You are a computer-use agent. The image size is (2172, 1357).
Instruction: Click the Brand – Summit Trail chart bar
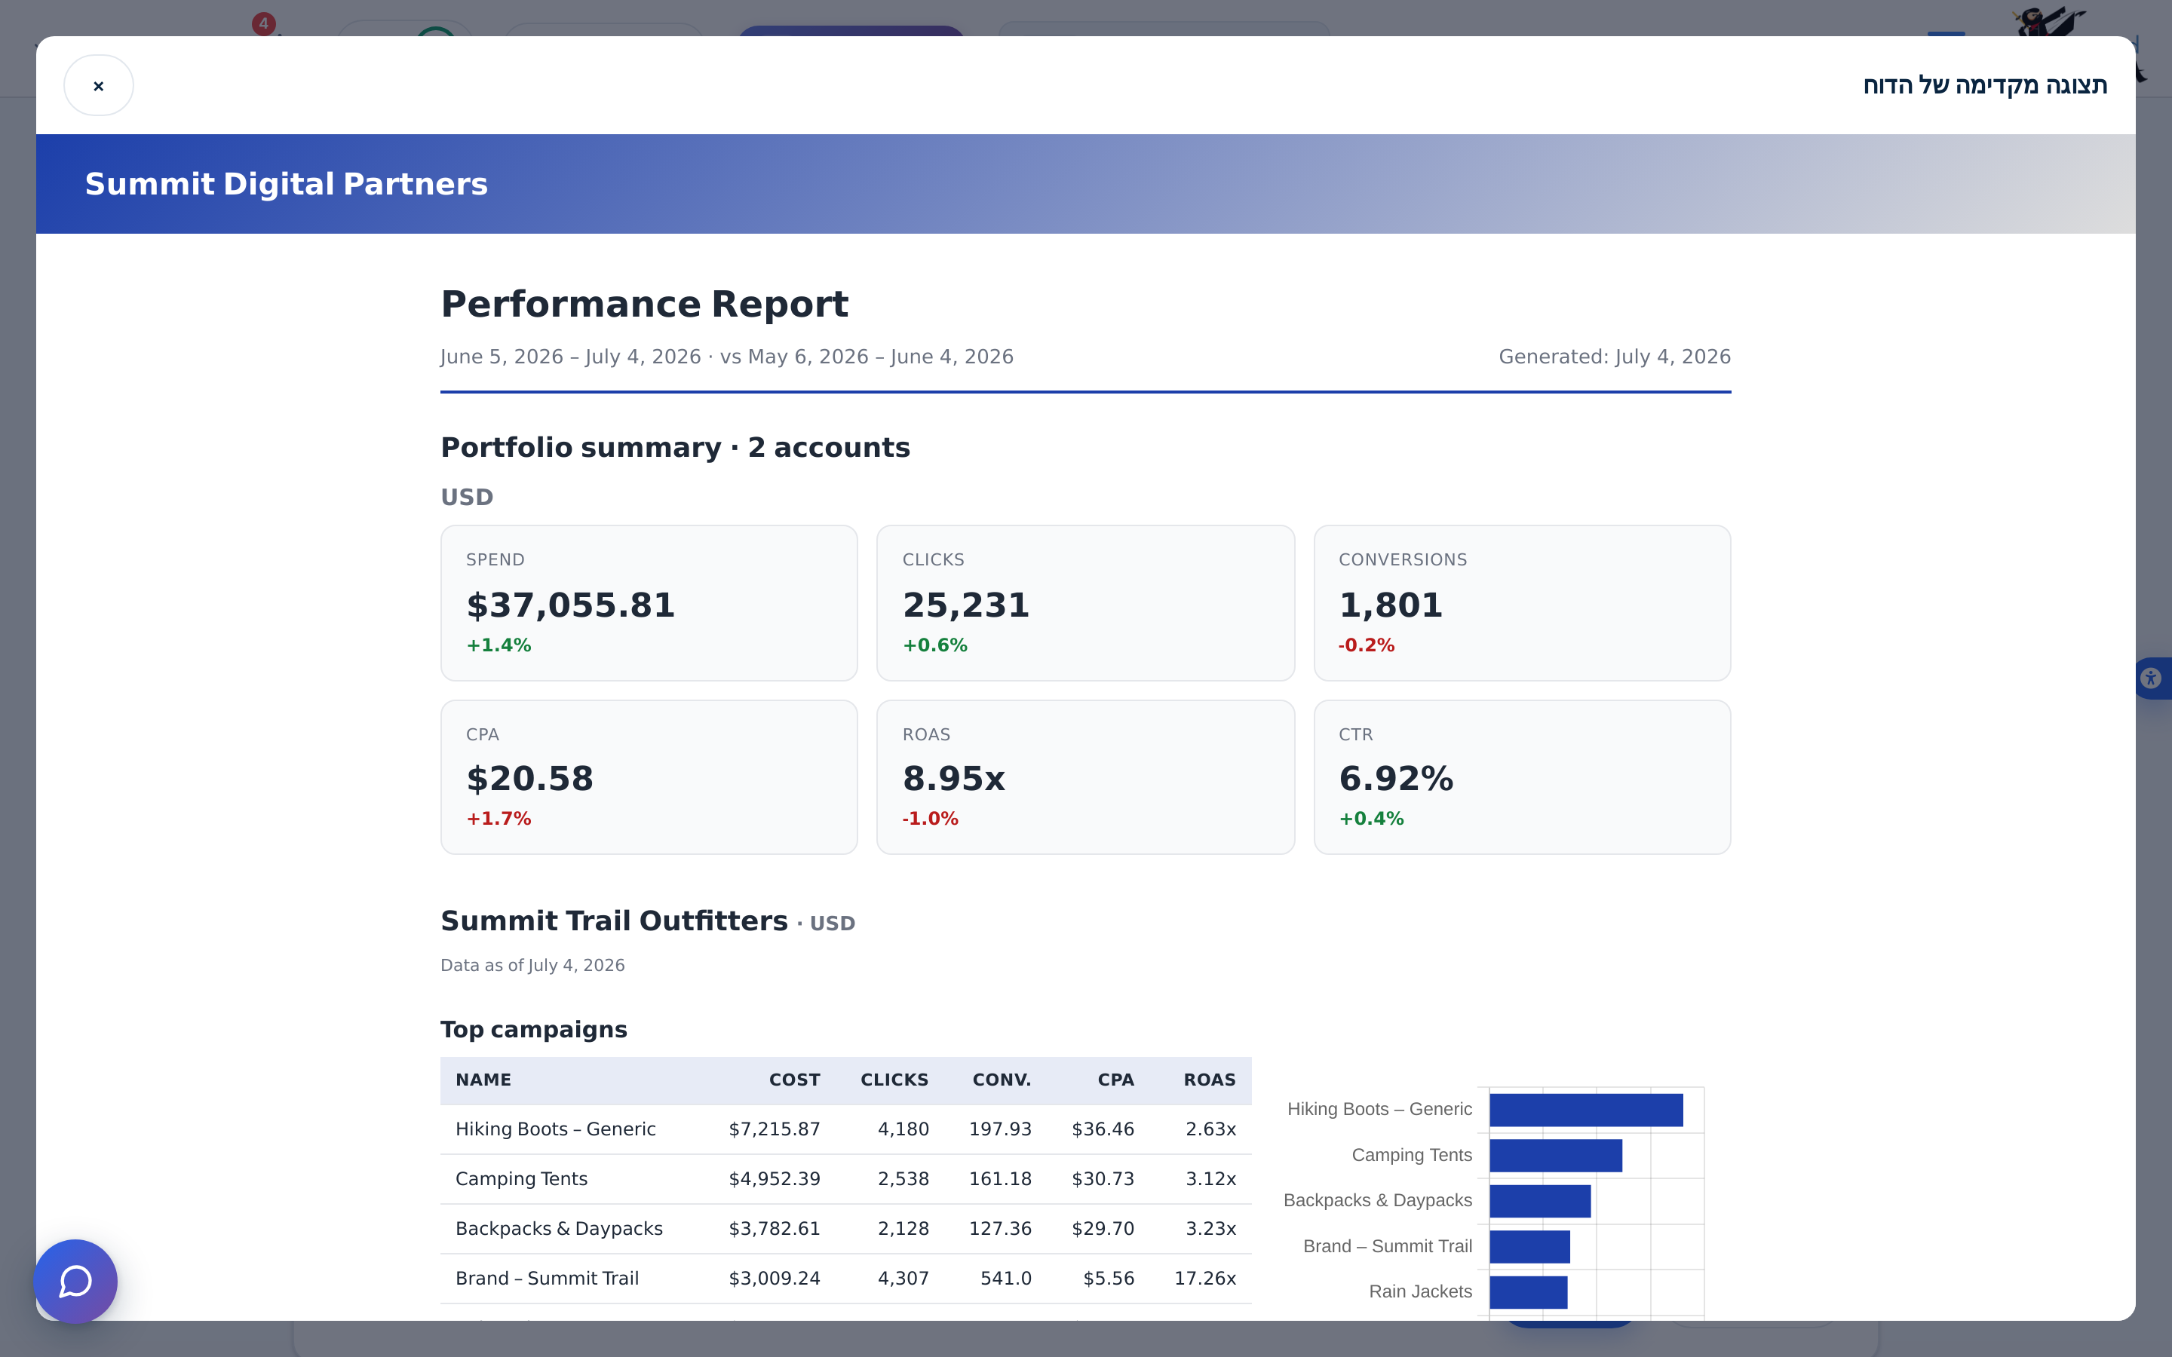(x=1529, y=1247)
